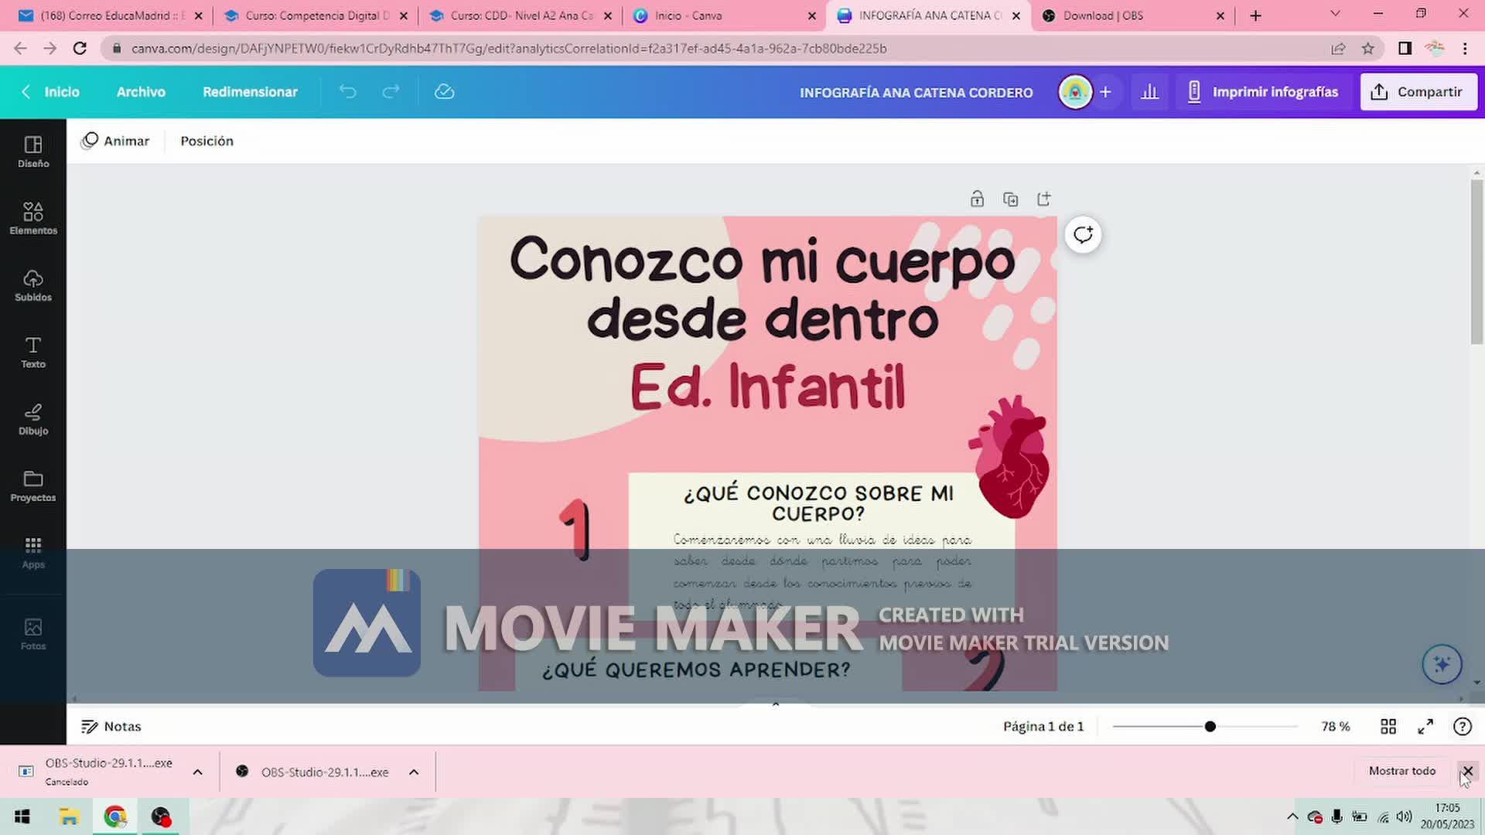Duplicate the page using the copy icon

[x=1010, y=199]
